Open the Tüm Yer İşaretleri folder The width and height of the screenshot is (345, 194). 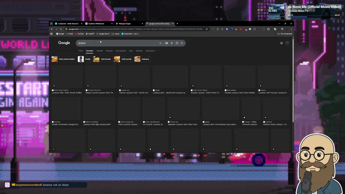285,34
